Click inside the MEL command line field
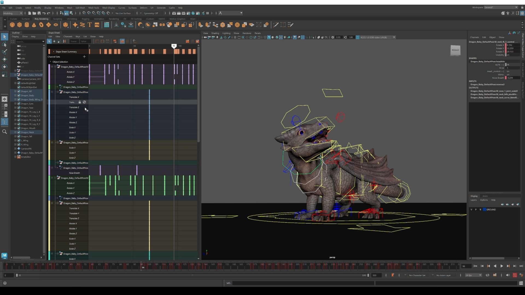The width and height of the screenshot is (525, 295). (x=301, y=283)
